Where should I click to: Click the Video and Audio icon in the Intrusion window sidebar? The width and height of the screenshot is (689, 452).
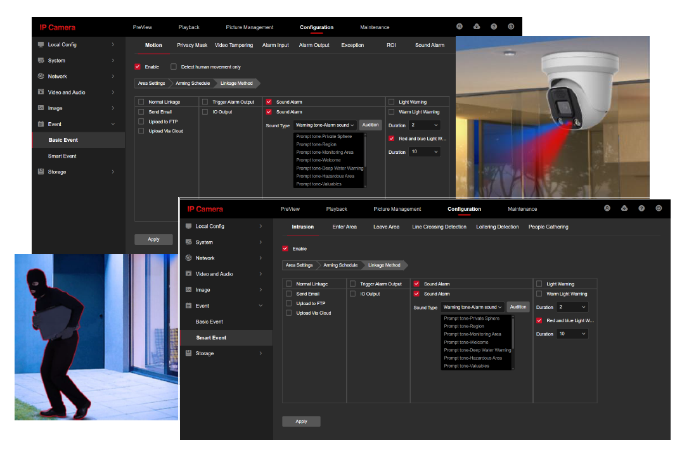pyautogui.click(x=189, y=274)
